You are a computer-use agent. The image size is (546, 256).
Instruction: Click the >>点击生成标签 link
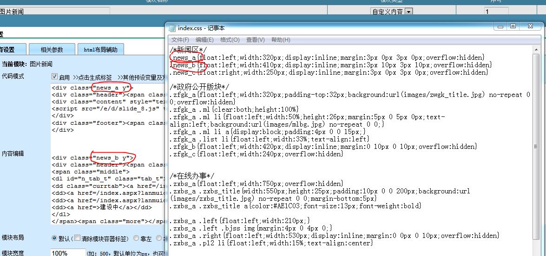(x=92, y=77)
